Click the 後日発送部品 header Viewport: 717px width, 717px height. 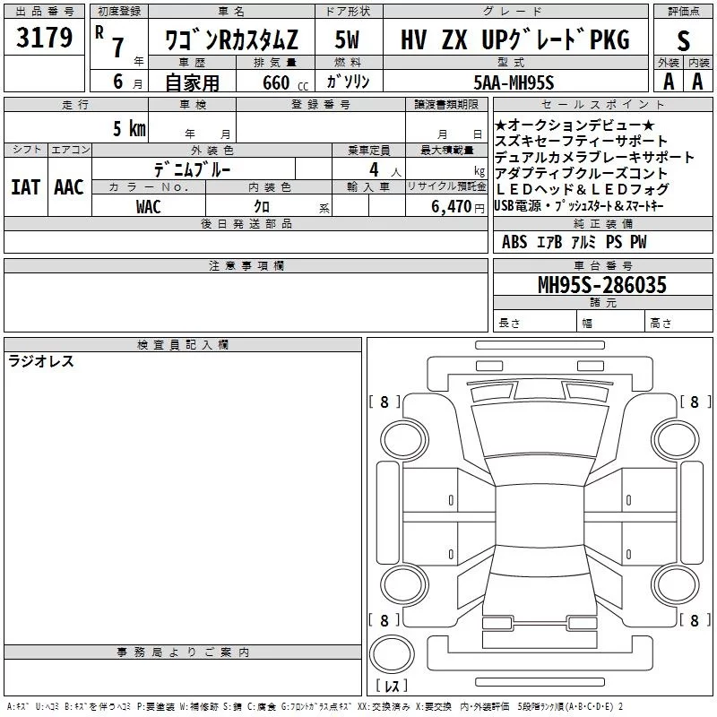(x=246, y=223)
